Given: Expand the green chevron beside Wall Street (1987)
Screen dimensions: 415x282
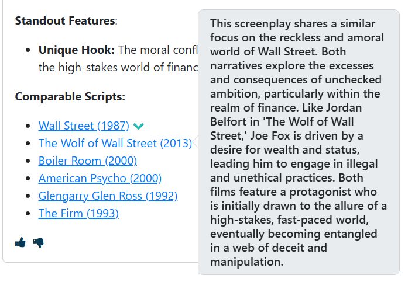Looking at the screenshot, I should click(x=138, y=126).
